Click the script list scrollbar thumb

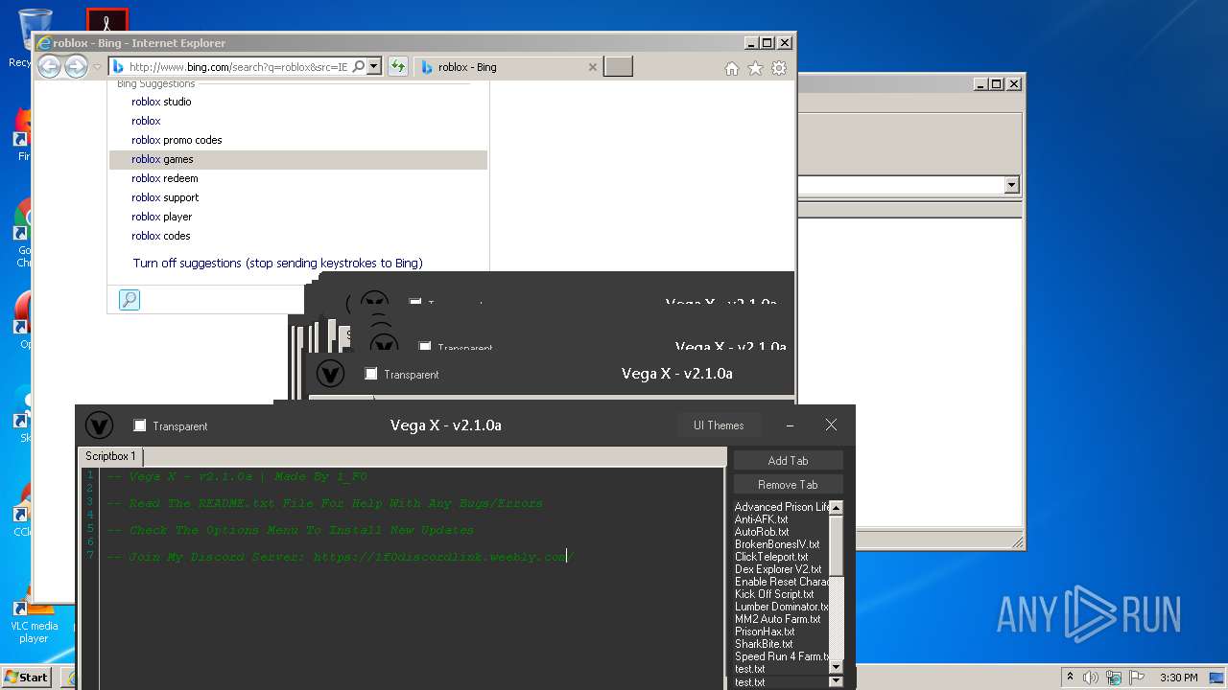pyautogui.click(x=836, y=544)
